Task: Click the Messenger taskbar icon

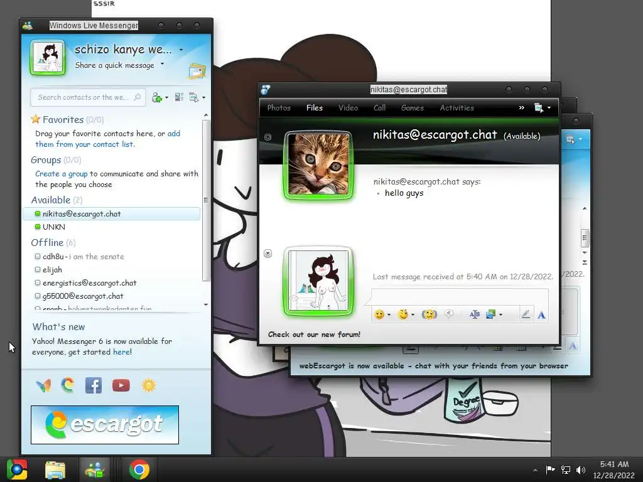Action: tap(95, 469)
